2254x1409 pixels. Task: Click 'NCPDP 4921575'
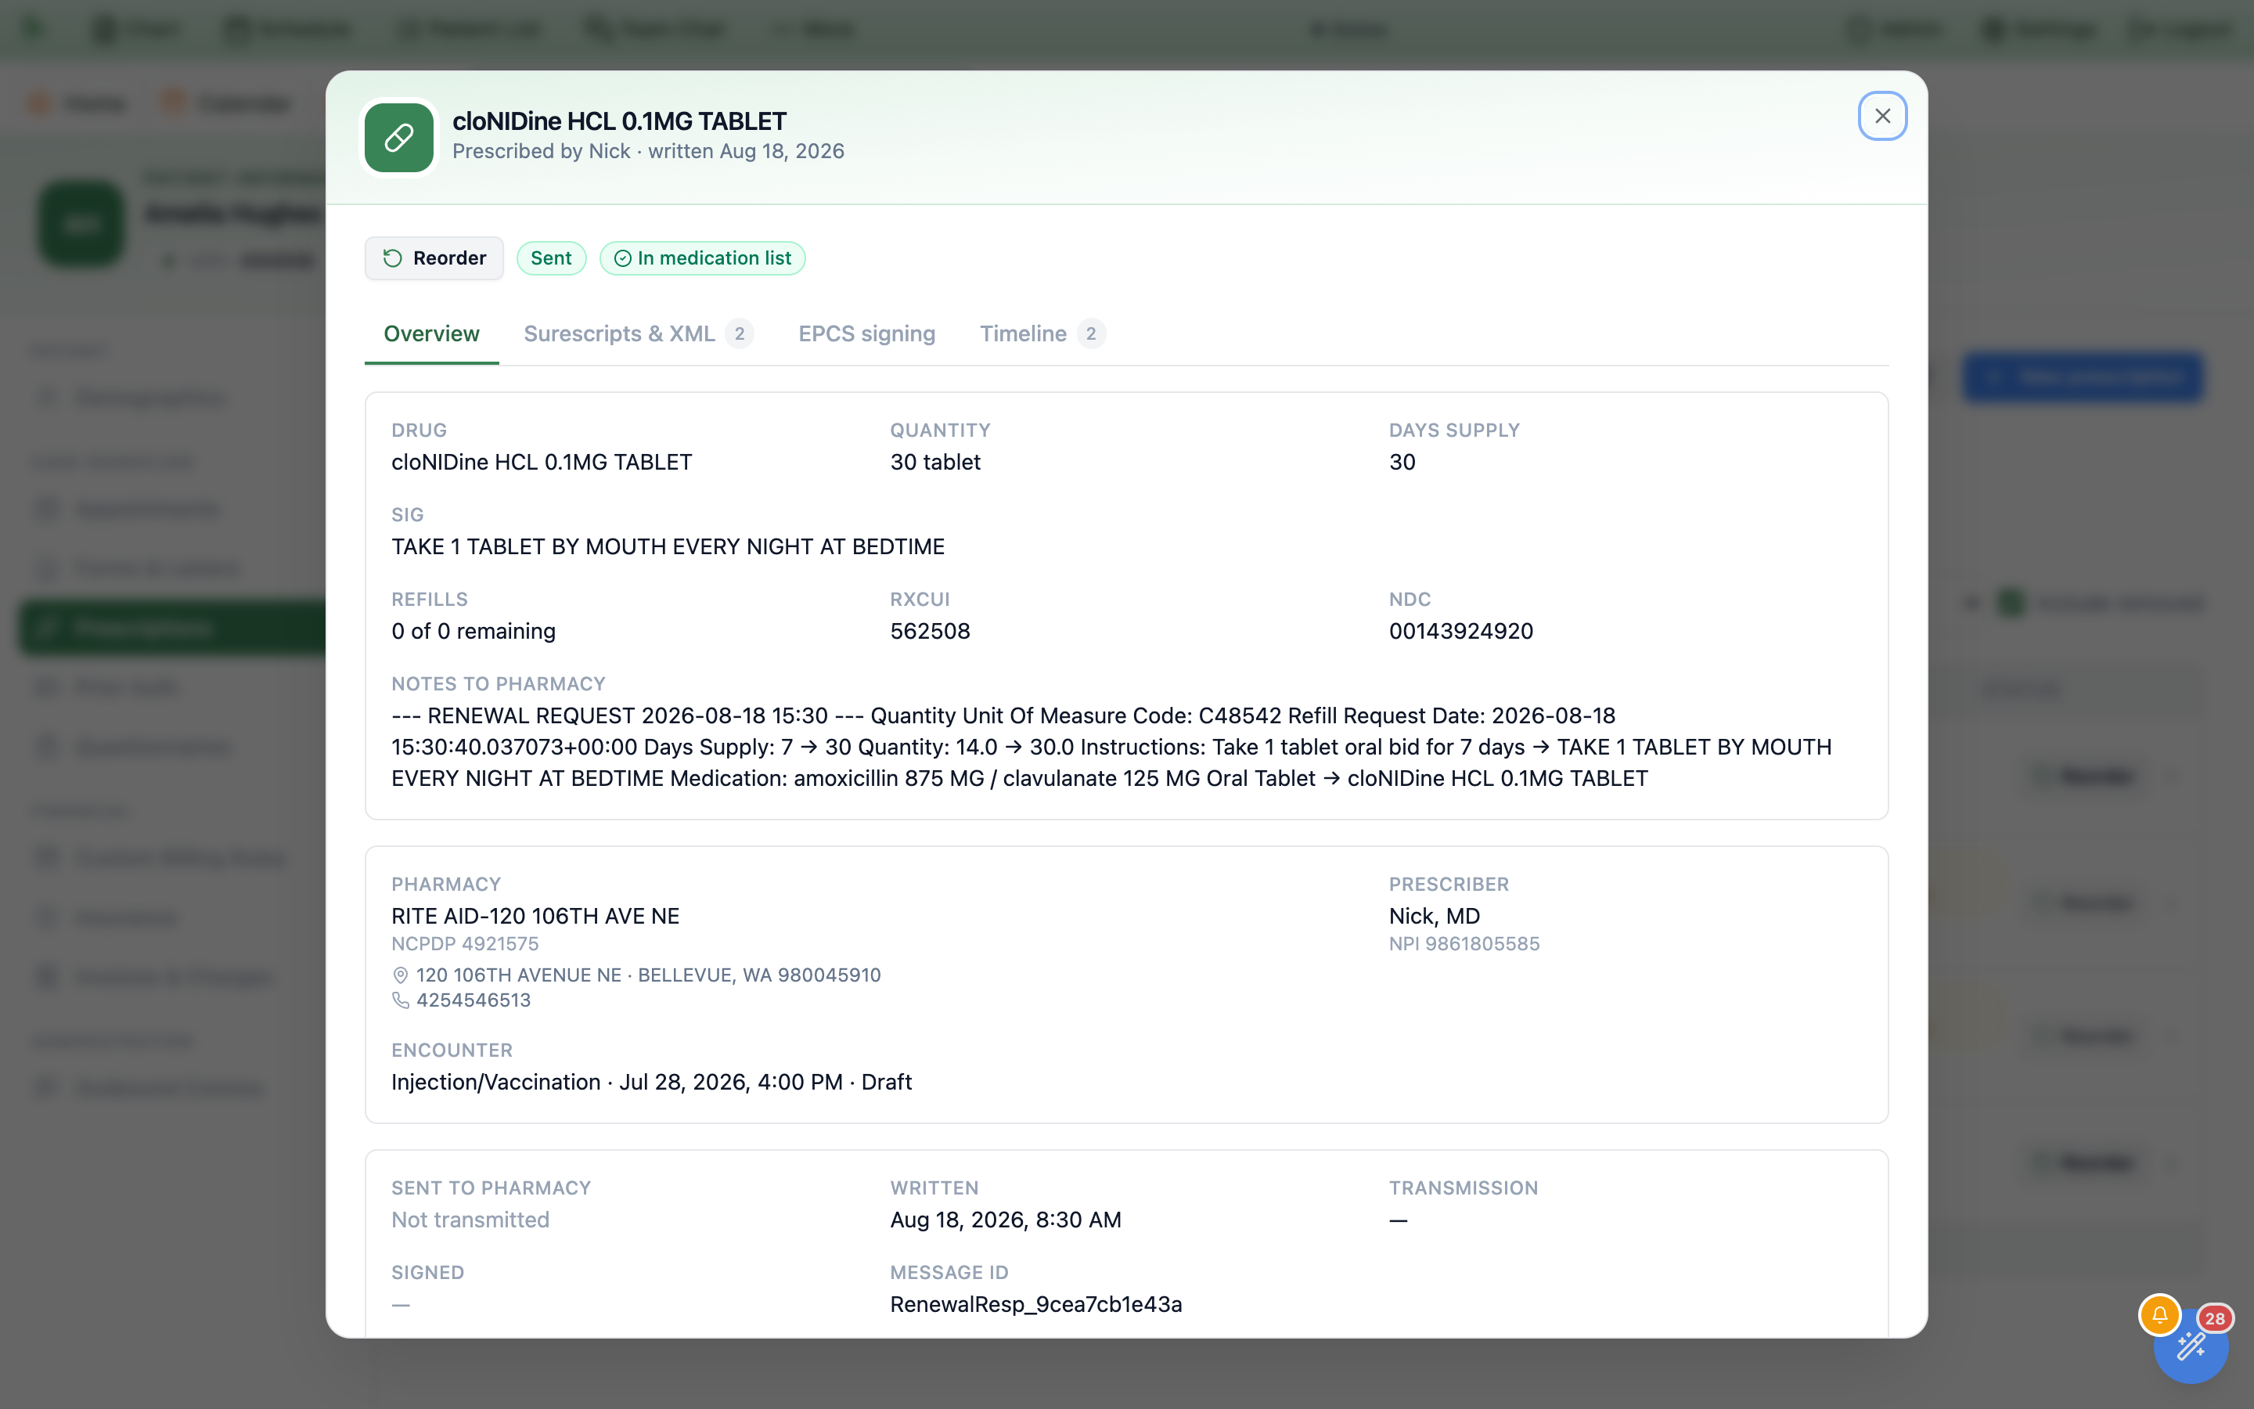click(x=465, y=944)
